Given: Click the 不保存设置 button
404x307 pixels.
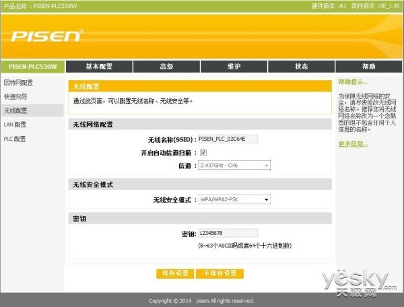Looking at the screenshot, I should tap(220, 273).
